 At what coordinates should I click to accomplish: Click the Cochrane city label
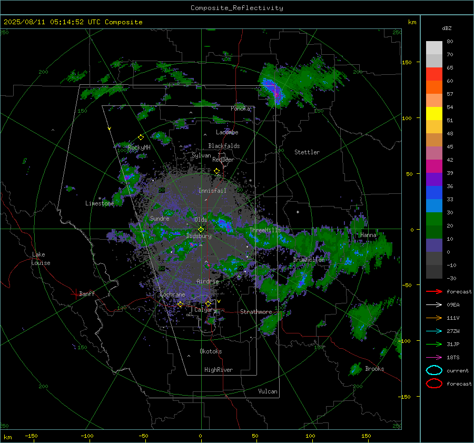[x=172, y=294]
